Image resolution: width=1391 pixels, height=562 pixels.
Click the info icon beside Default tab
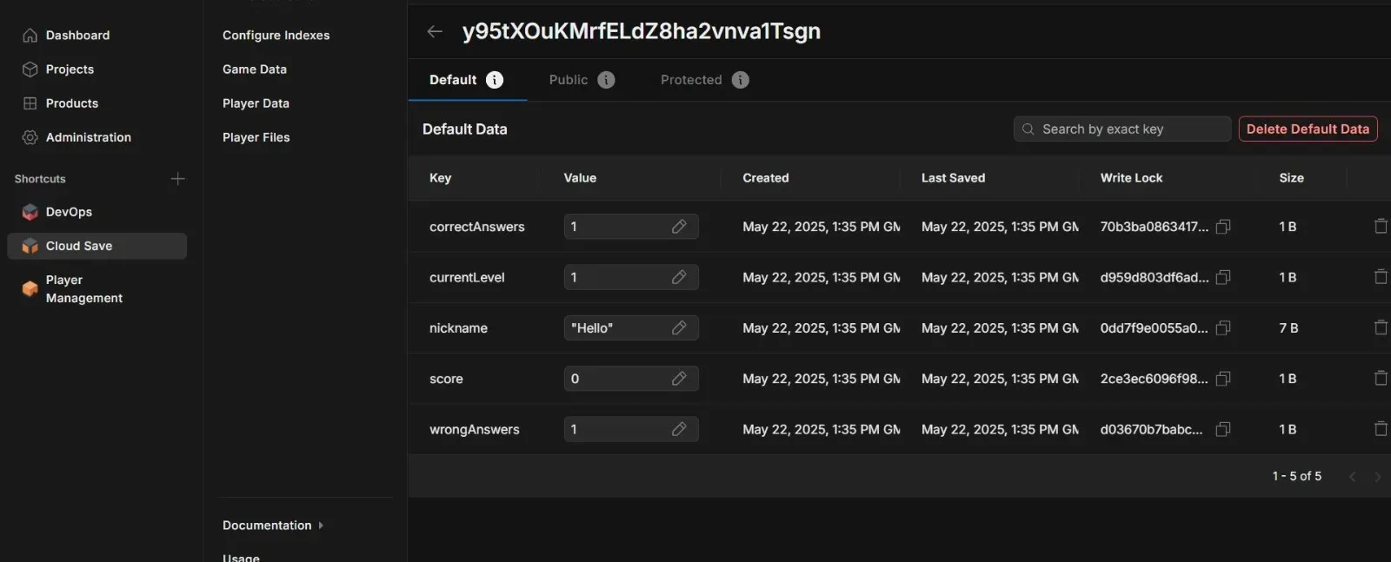[x=495, y=80]
